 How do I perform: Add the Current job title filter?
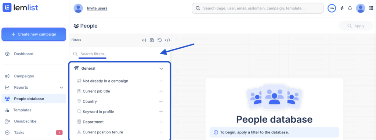pyautogui.click(x=161, y=91)
